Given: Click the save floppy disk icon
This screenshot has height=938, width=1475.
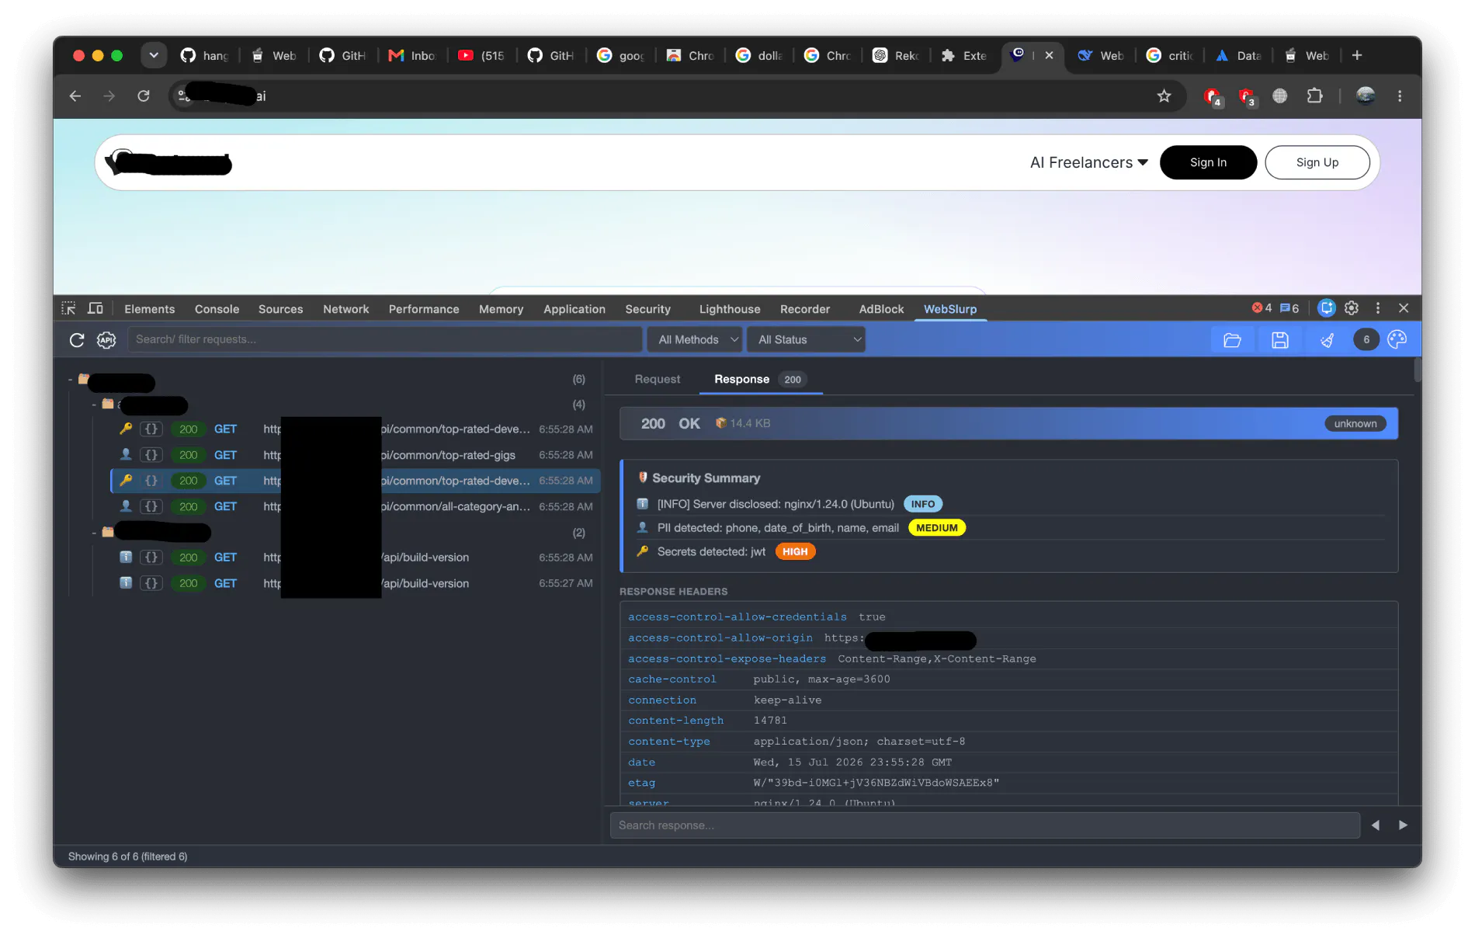Looking at the screenshot, I should (1280, 339).
